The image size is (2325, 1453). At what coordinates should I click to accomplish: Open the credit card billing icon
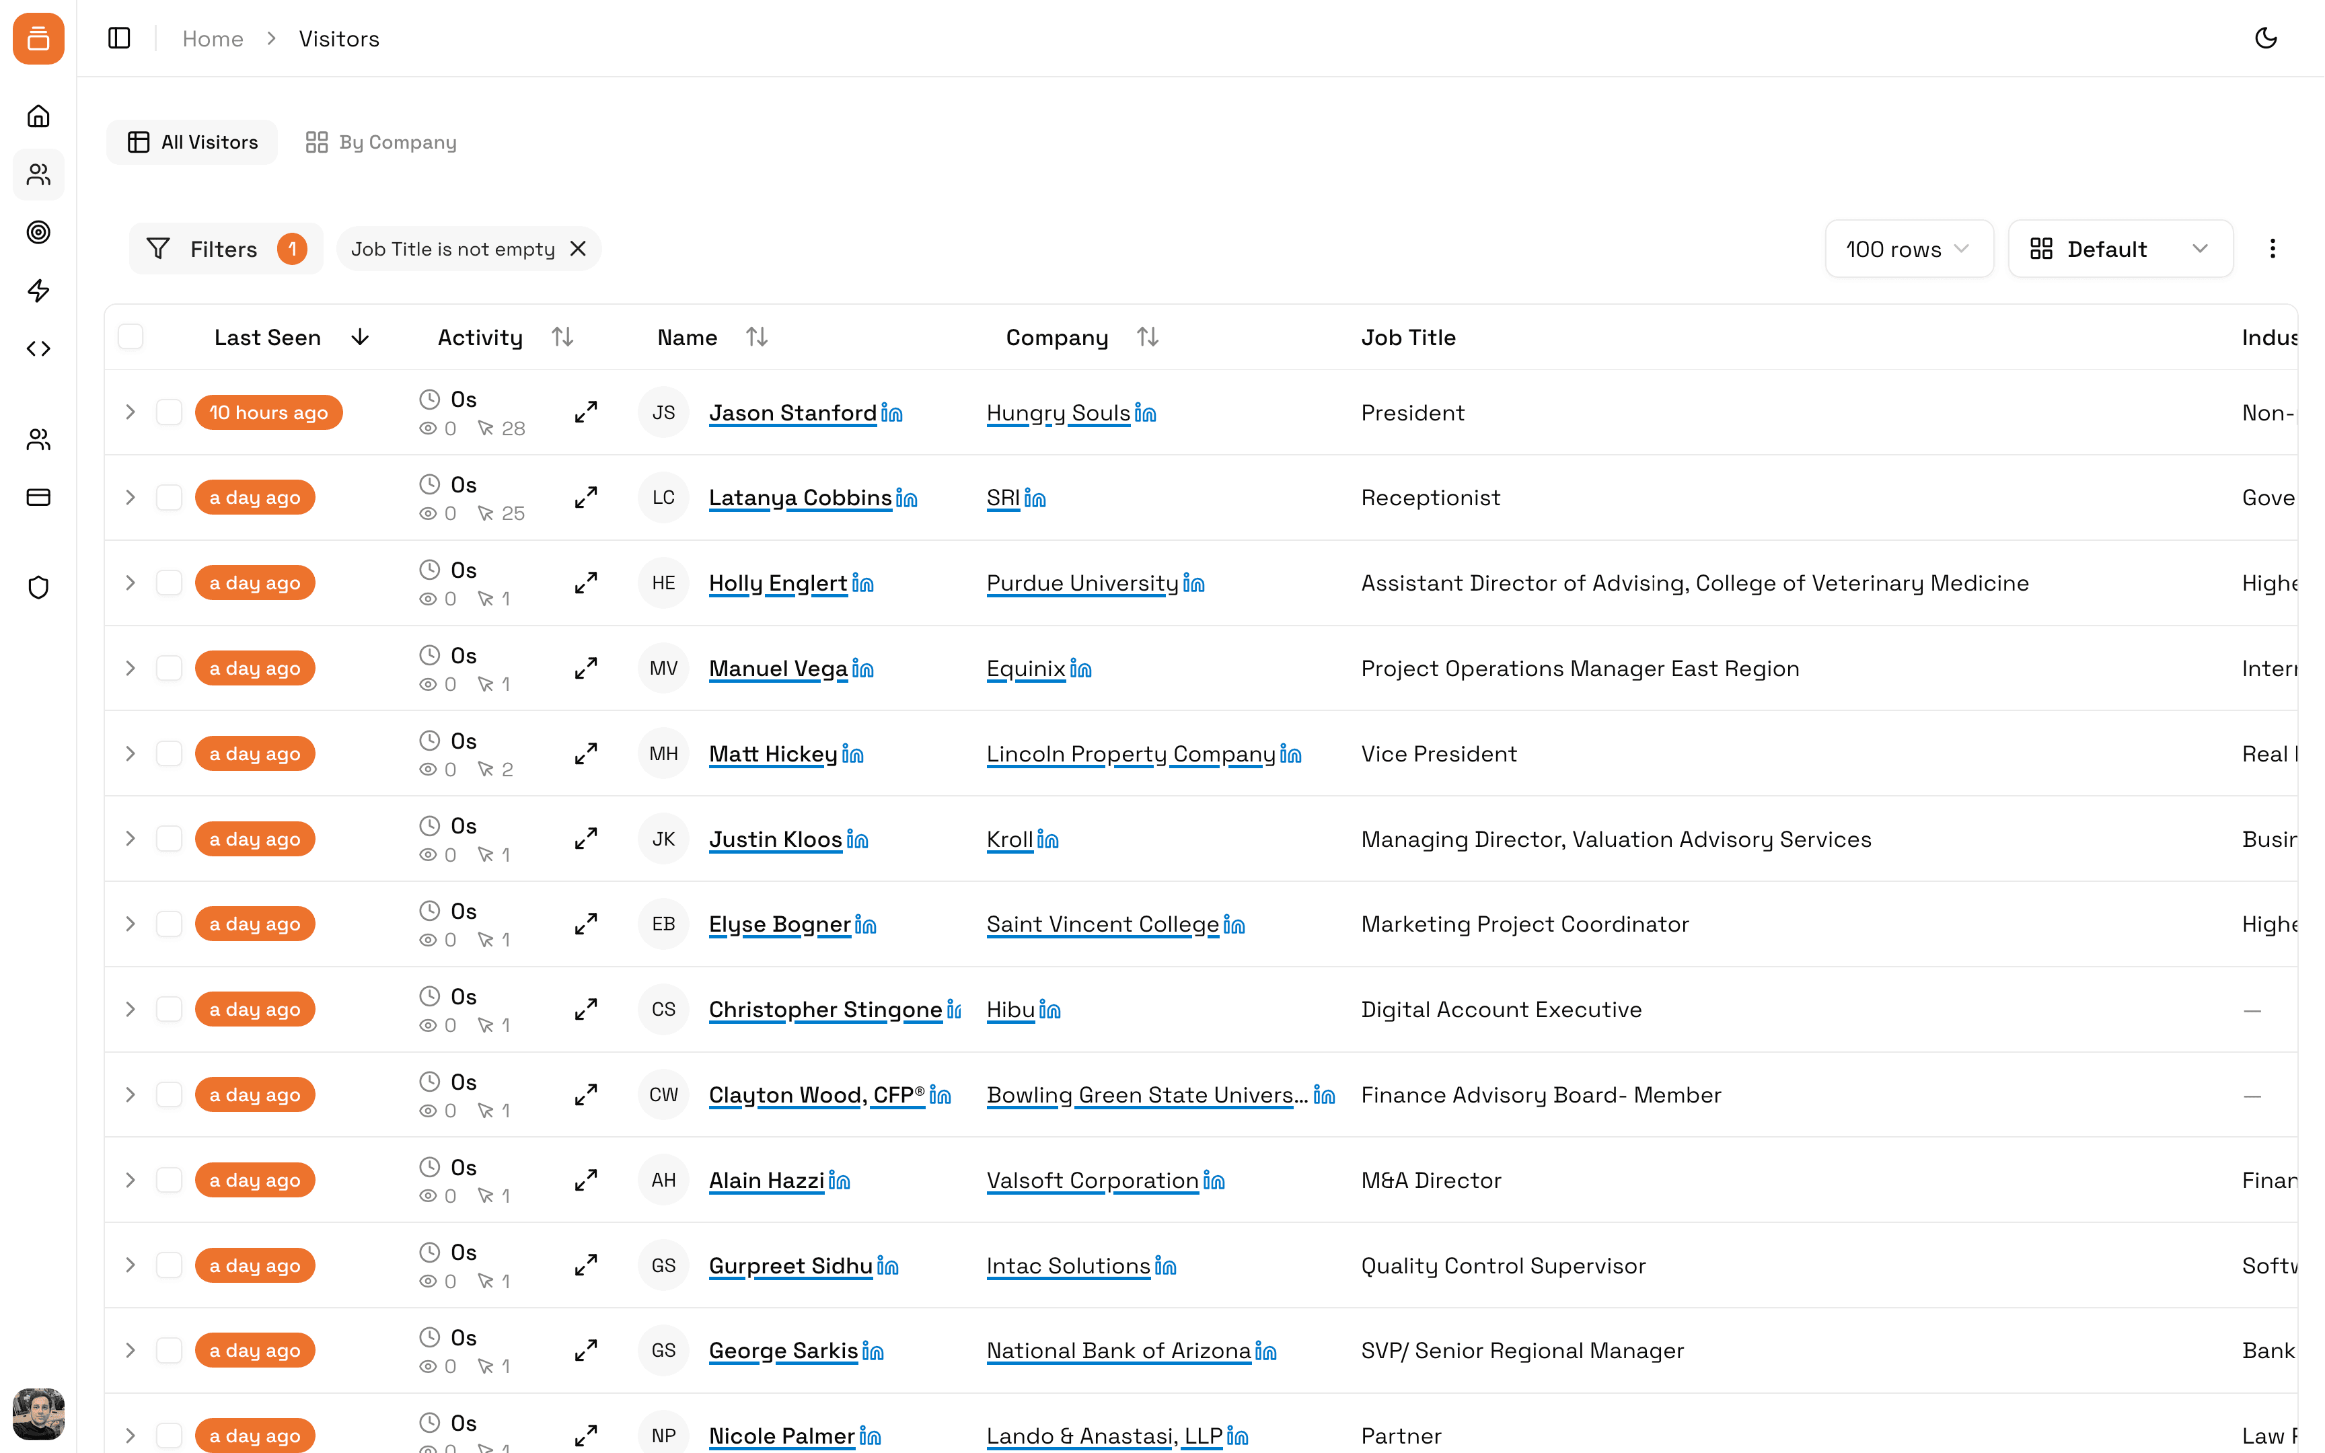click(38, 498)
